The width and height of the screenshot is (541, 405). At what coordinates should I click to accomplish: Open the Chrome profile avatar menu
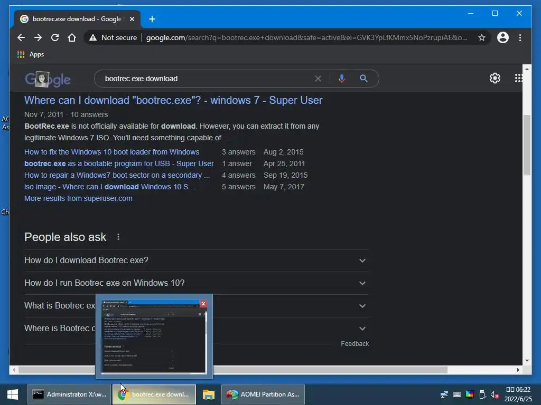[503, 37]
